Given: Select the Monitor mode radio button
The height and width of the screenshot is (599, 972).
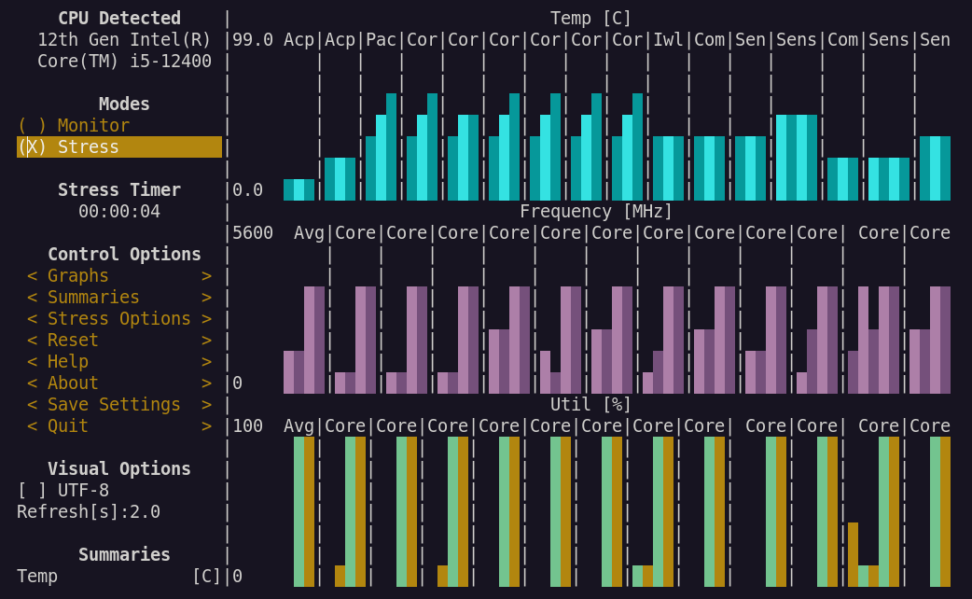Looking at the screenshot, I should click(x=73, y=125).
